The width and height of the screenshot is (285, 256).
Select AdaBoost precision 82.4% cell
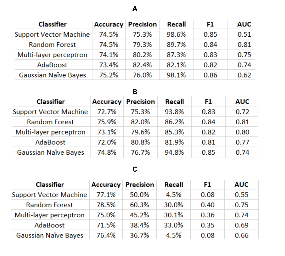coord(142,65)
